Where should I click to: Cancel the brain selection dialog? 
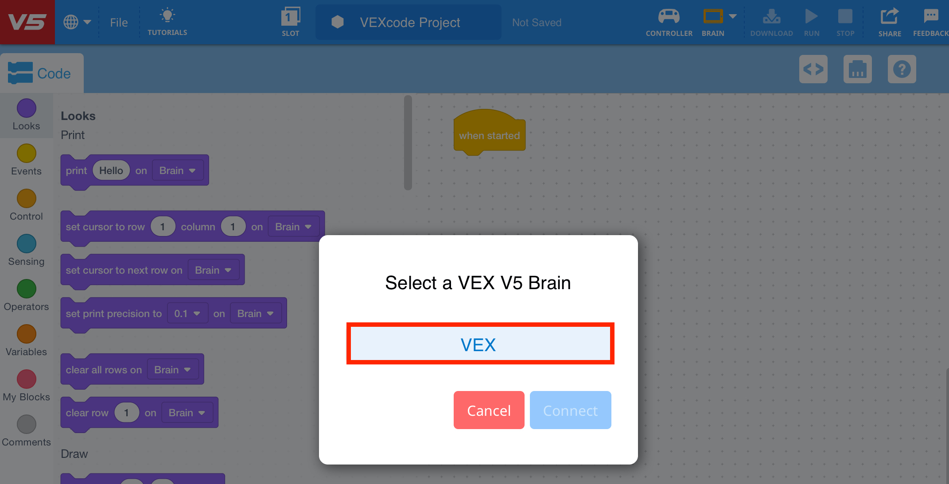point(489,410)
